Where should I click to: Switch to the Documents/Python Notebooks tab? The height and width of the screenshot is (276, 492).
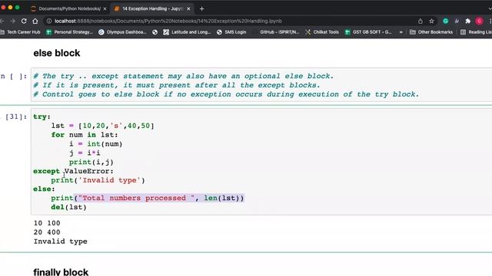coord(70,8)
